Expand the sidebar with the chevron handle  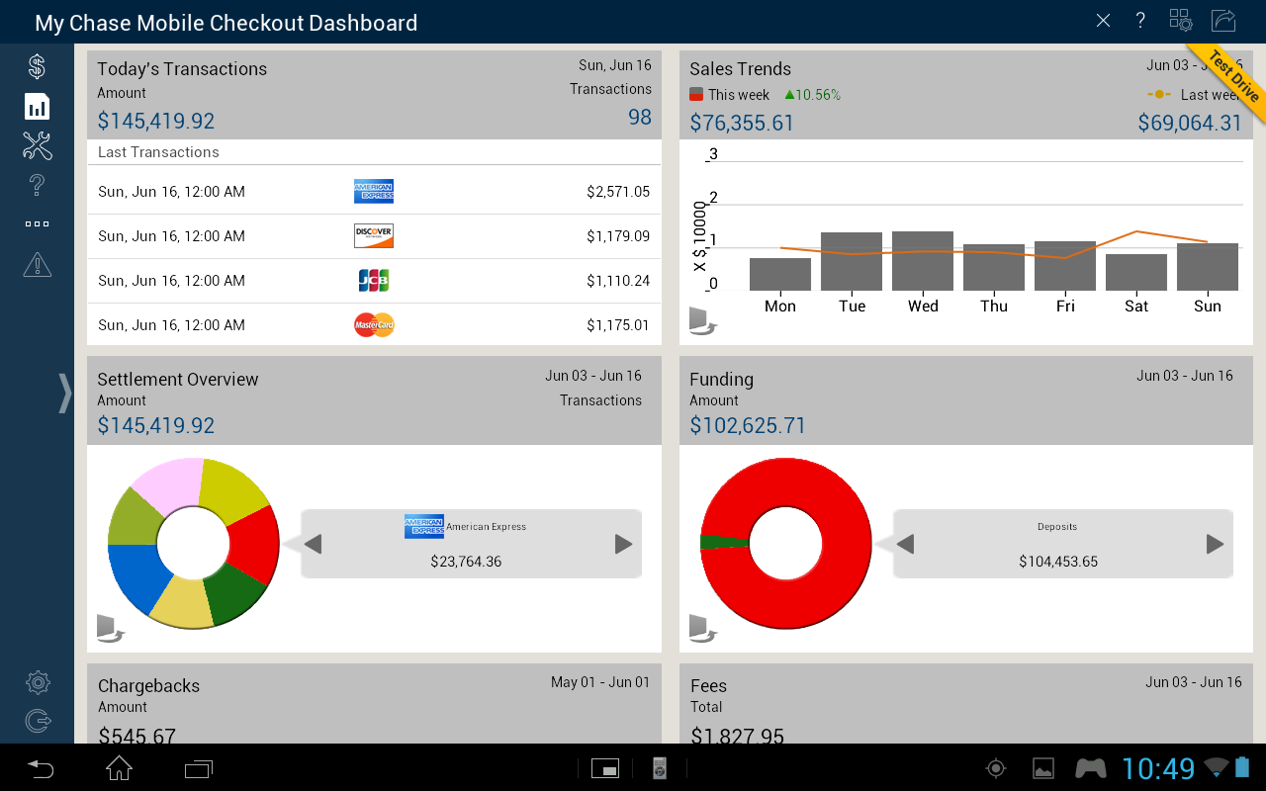pos(65,393)
